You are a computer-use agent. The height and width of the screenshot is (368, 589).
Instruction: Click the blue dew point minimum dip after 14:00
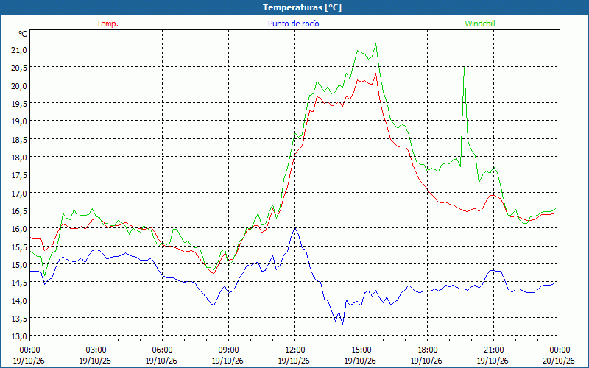pyautogui.click(x=342, y=325)
